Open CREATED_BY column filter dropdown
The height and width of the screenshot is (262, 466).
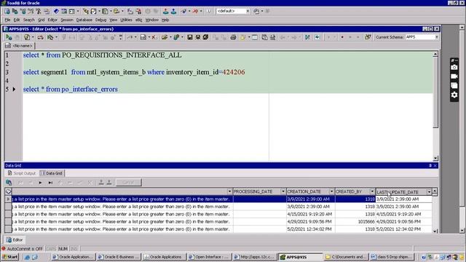tap(372, 191)
